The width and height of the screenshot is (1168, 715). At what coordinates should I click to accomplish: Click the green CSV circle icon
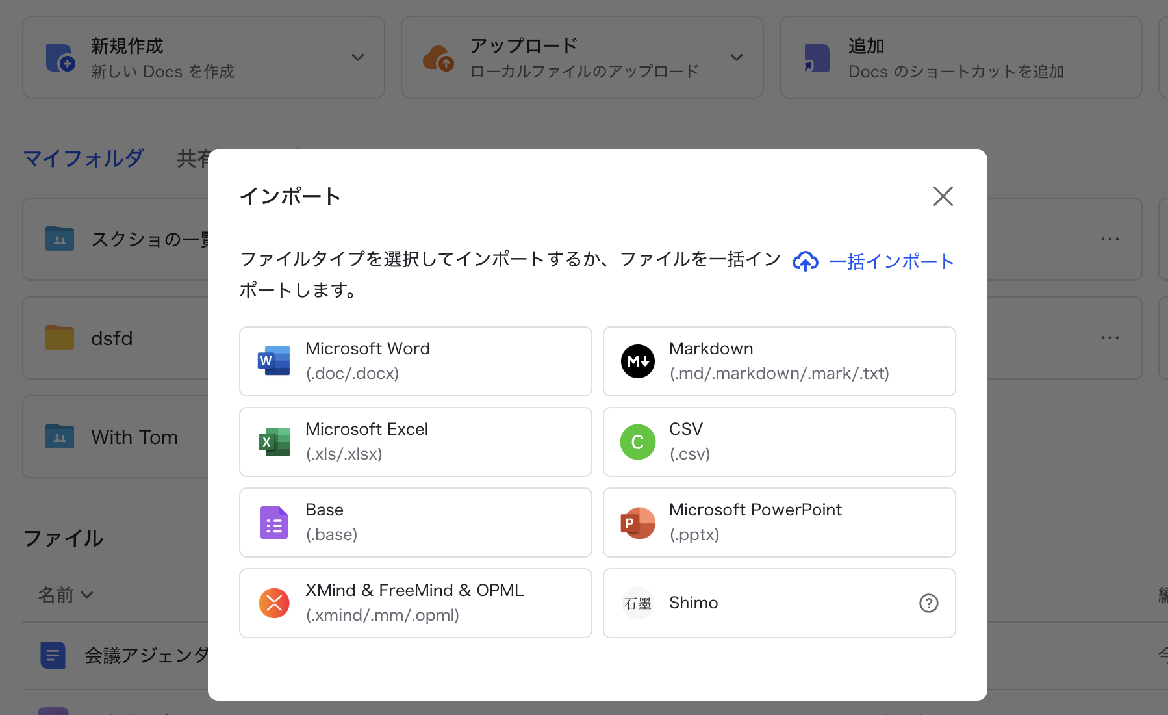coord(638,442)
